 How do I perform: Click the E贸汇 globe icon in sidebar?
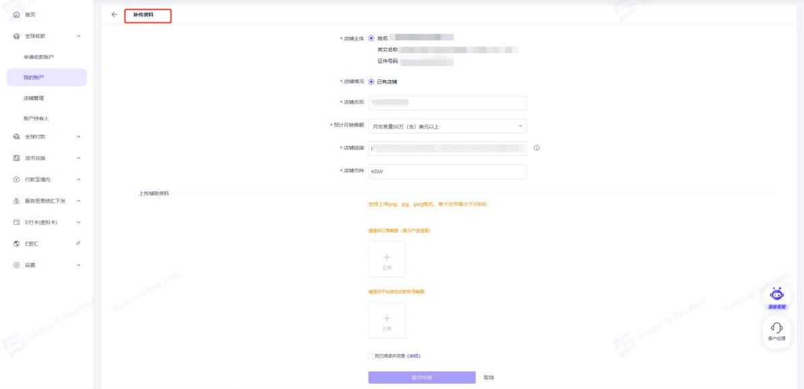click(x=16, y=244)
